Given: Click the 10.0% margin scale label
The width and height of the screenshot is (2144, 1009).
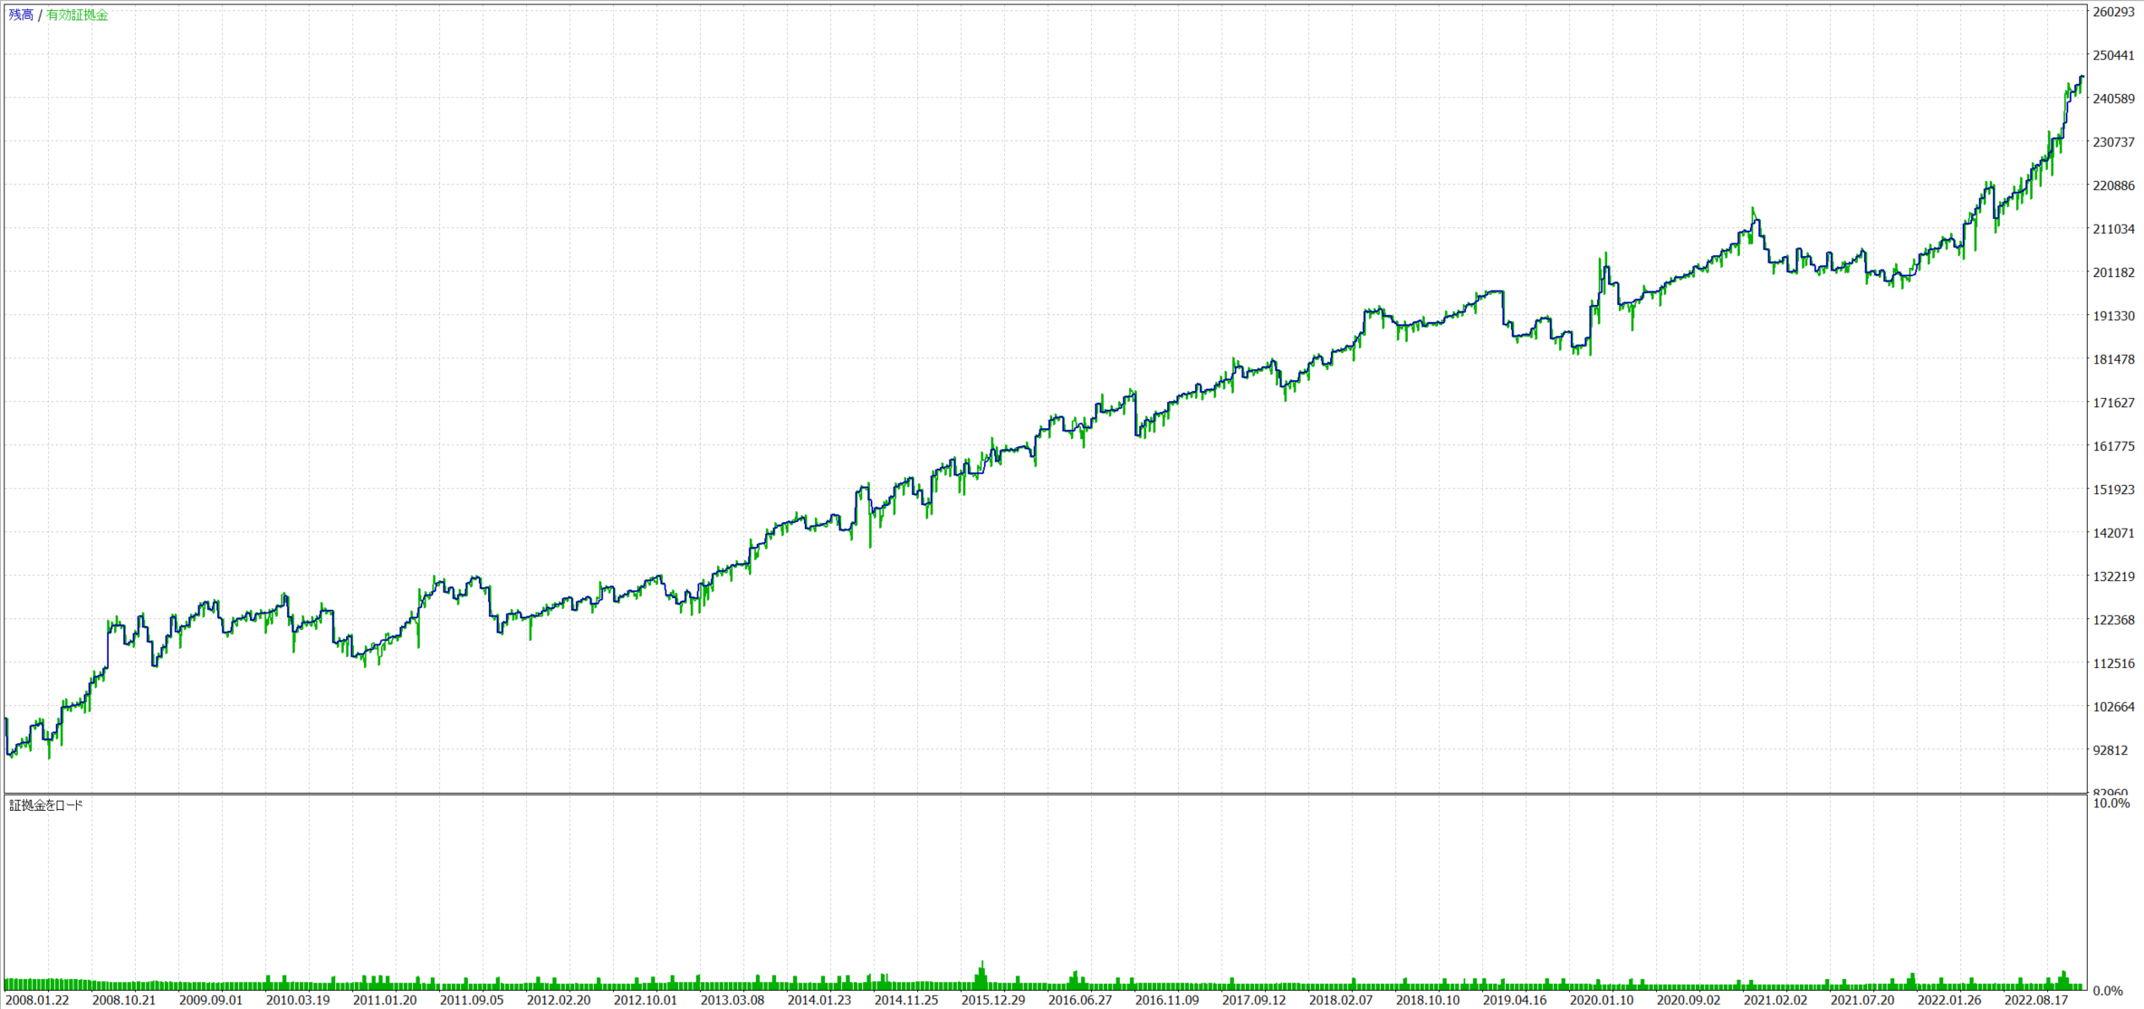Looking at the screenshot, I should [2111, 804].
